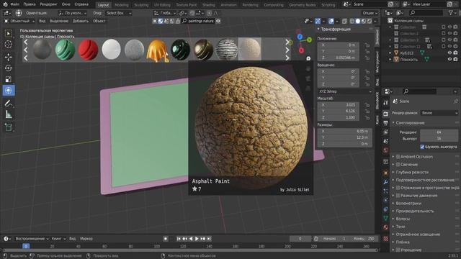461x259 pixels.
Task: Open the Маркер timeline menu
Action: [x=86, y=239]
